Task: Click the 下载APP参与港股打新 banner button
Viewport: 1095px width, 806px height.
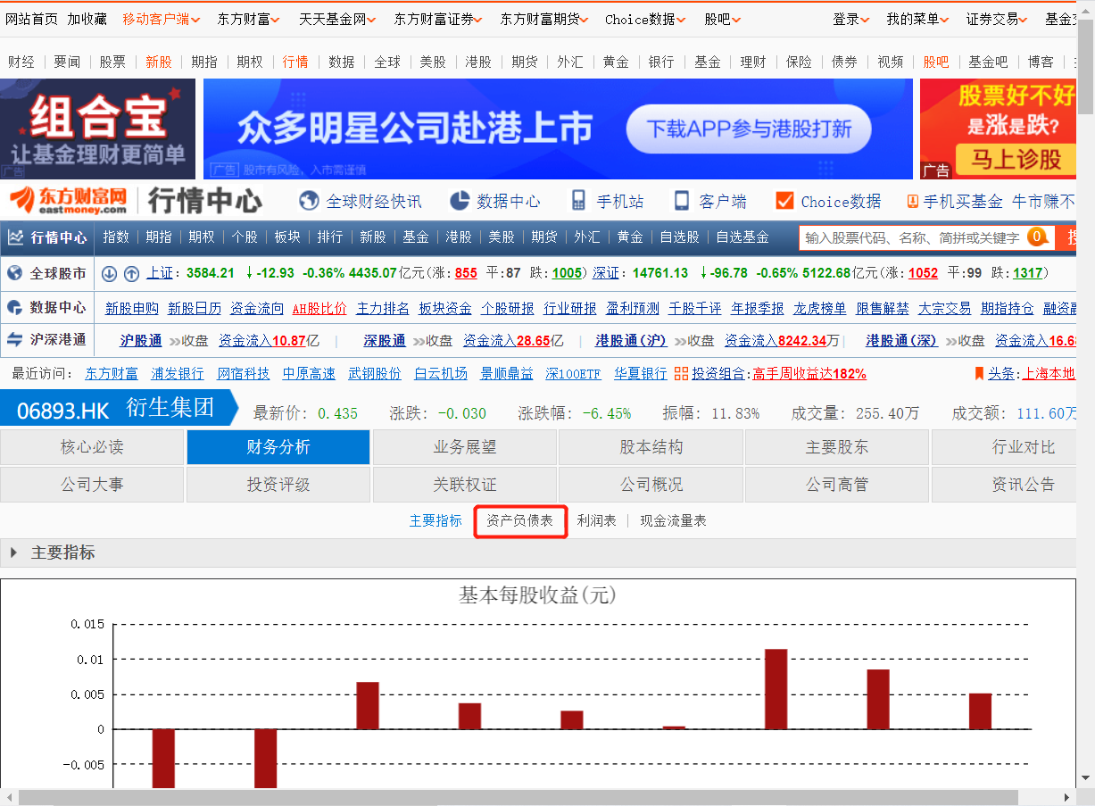Action: tap(748, 129)
